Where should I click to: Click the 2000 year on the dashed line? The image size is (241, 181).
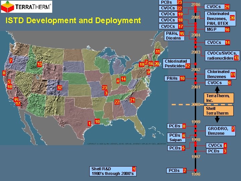tap(196, 105)
